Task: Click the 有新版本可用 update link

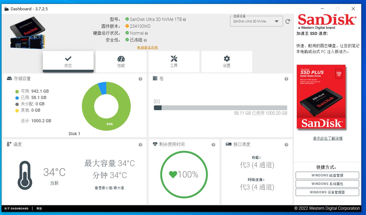Action: pos(147,47)
